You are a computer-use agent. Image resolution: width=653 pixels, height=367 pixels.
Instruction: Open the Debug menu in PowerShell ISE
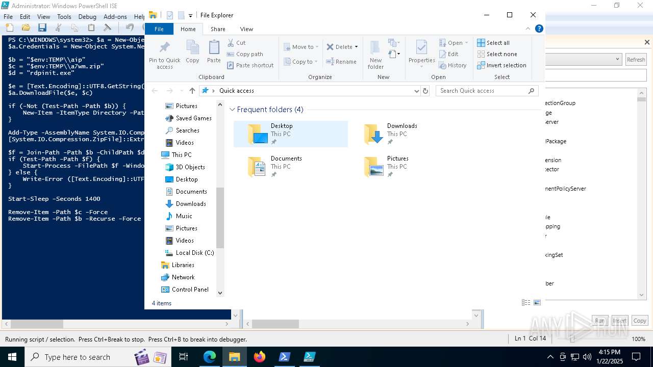[x=87, y=17]
